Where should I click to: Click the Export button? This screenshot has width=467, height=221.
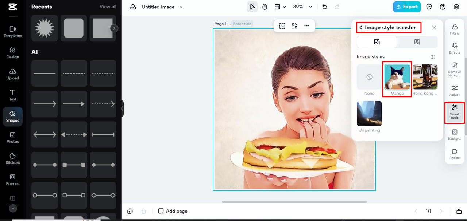[x=407, y=7]
